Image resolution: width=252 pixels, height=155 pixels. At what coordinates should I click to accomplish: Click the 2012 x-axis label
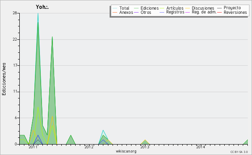[89, 147]
